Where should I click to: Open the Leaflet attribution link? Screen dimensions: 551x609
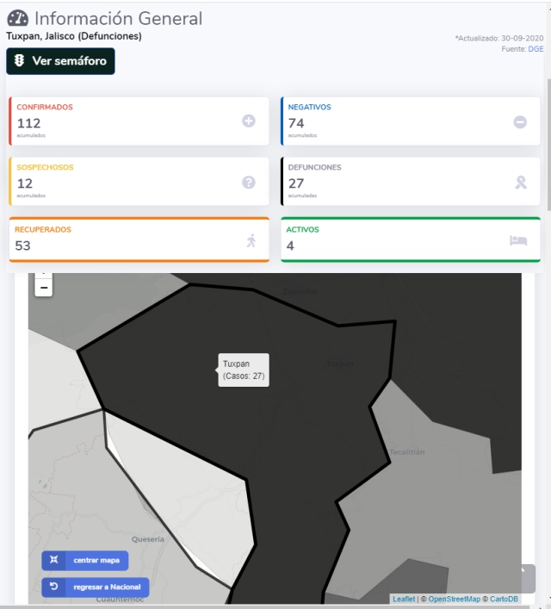tap(403, 599)
